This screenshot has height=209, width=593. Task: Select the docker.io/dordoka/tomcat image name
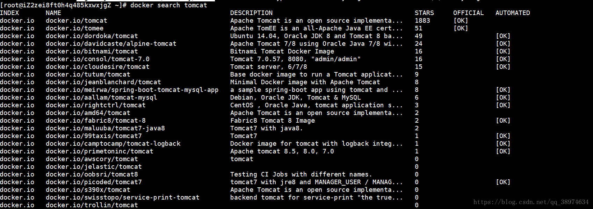tap(92, 36)
